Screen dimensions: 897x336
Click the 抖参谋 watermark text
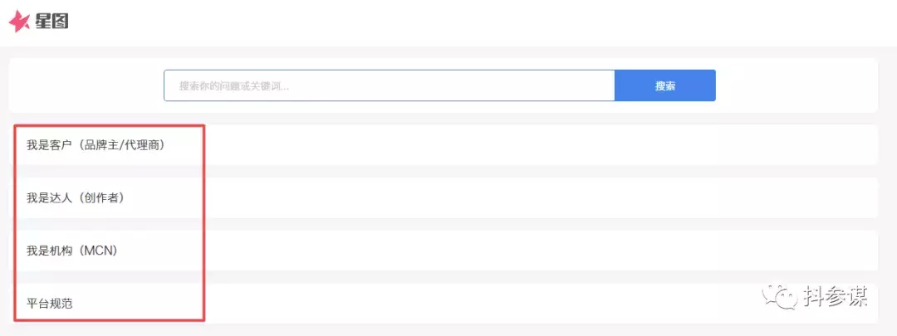[835, 296]
